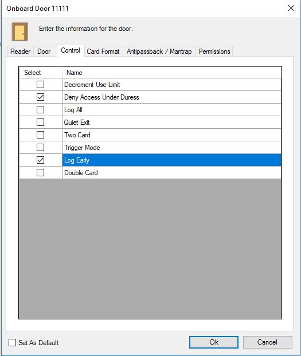Confirm changes with the Ok button
Screen dimensions: 301x356
[214, 342]
